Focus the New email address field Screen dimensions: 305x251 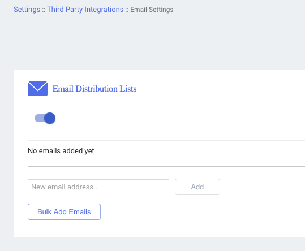98,187
